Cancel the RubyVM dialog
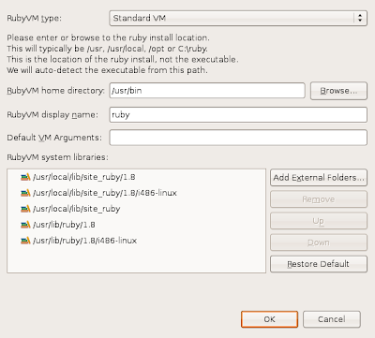The image size is (375, 338). (332, 319)
